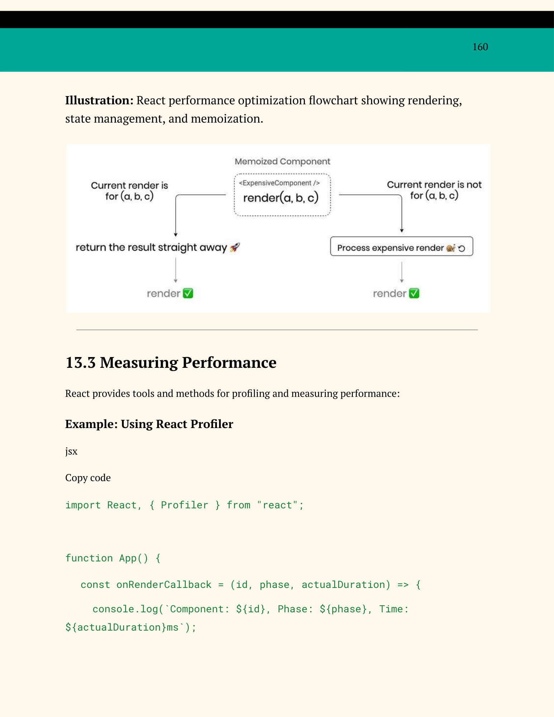Screen dimensions: 554x717
Task: Click the page number 160
Action: pyautogui.click(x=480, y=47)
